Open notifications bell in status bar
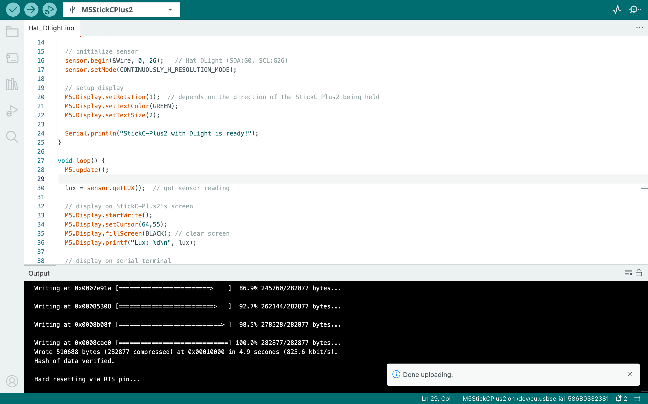The image size is (648, 404). [x=619, y=398]
